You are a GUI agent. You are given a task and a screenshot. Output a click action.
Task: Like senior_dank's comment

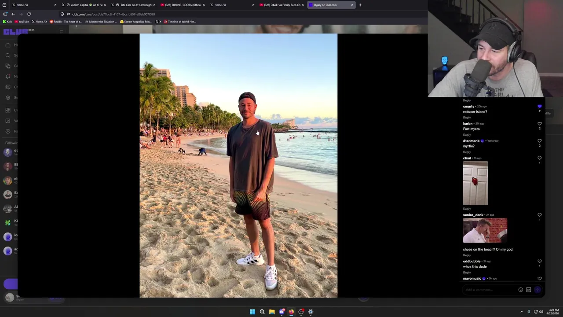(539, 215)
